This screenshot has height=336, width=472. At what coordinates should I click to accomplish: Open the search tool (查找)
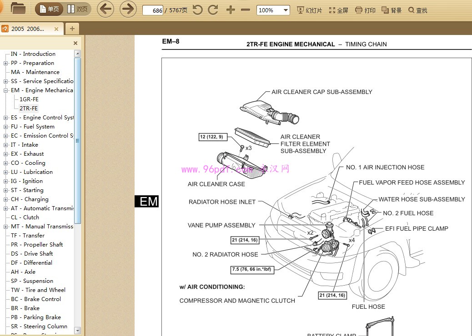coord(418,10)
